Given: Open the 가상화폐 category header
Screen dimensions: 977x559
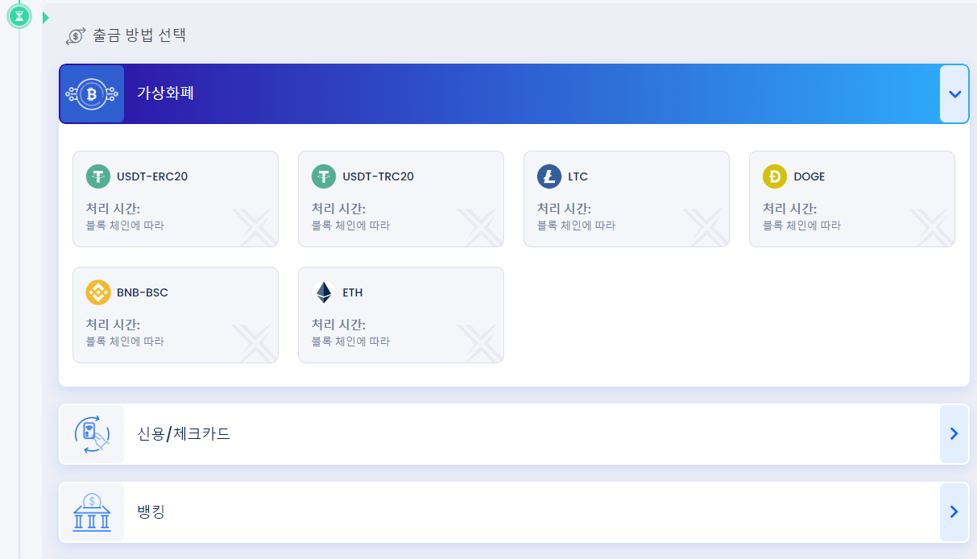Looking at the screenshot, I should coord(514,94).
